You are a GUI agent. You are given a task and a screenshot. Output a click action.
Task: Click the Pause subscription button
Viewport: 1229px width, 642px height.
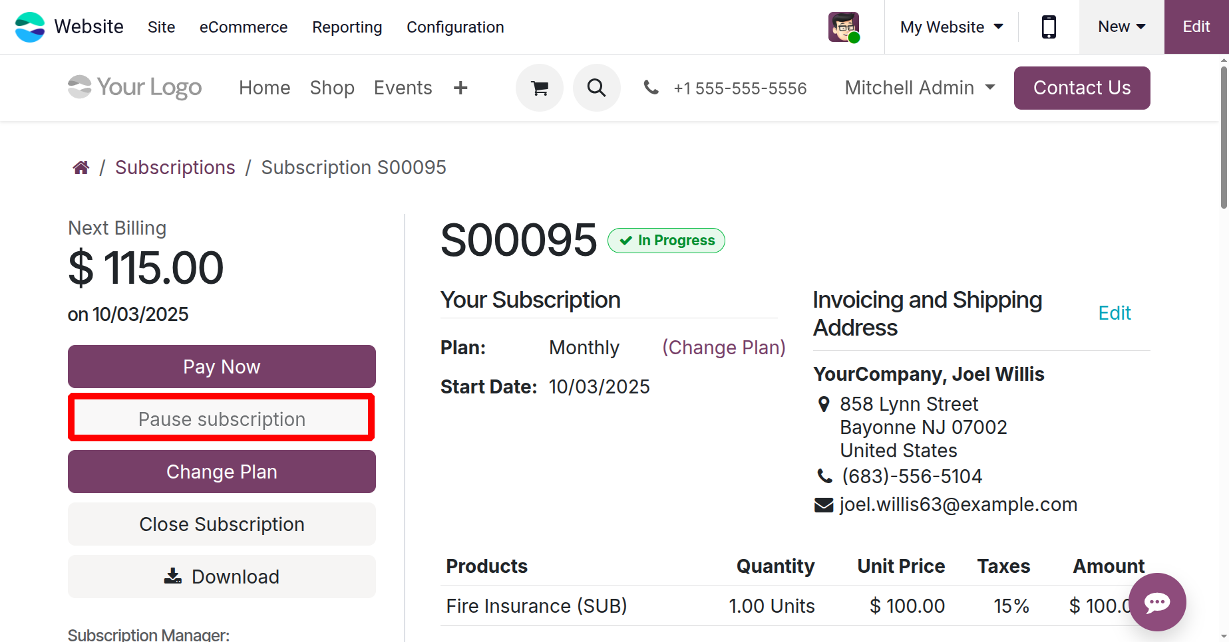tap(222, 419)
